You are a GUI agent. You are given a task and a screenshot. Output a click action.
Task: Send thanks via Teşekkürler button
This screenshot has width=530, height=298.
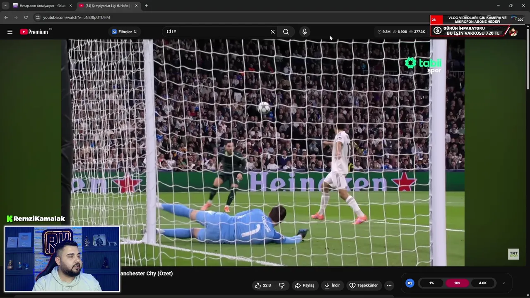(x=364, y=286)
